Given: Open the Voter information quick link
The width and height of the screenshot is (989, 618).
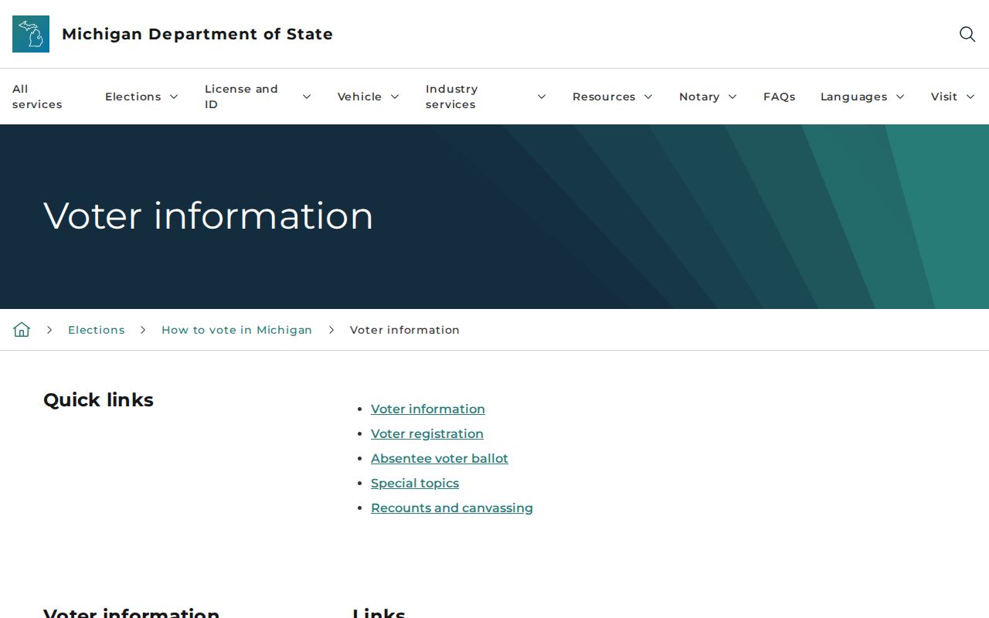Looking at the screenshot, I should [428, 409].
